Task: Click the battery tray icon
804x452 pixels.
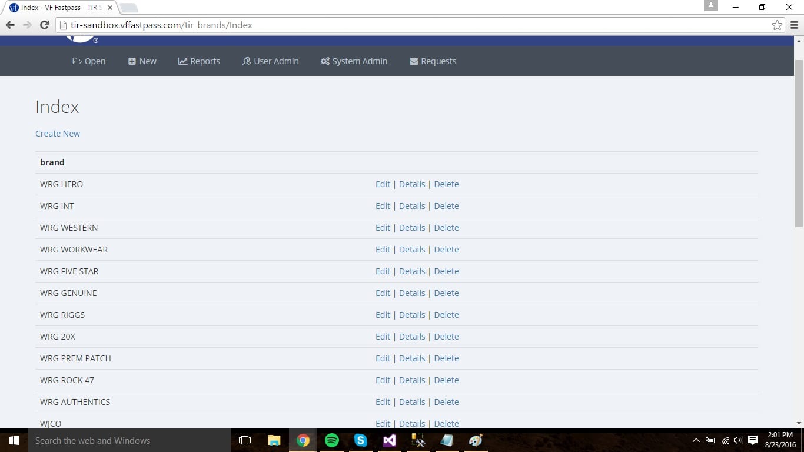Action: click(x=711, y=440)
